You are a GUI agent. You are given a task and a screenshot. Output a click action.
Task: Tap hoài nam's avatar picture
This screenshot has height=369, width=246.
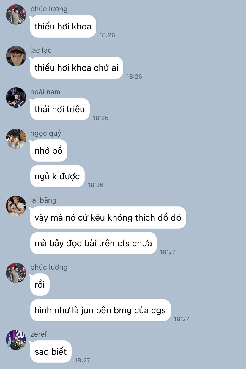click(x=16, y=97)
